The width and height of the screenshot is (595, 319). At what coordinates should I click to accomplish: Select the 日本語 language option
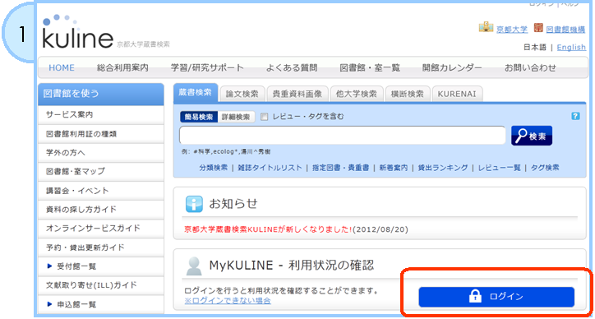[x=535, y=47]
